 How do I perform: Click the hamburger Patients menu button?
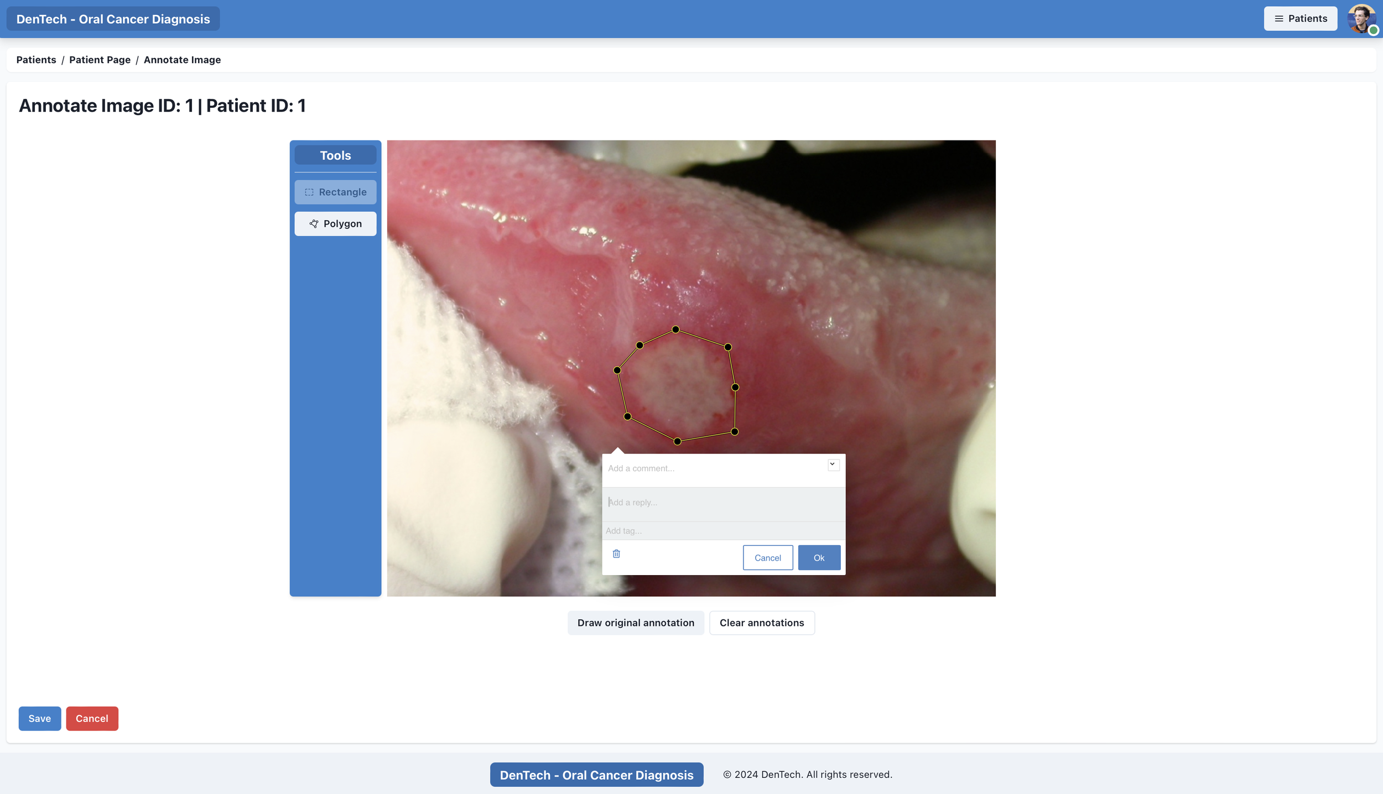[1300, 19]
